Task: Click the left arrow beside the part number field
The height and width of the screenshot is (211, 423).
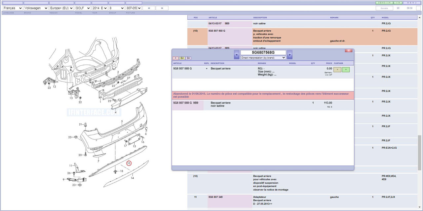Action: pyautogui.click(x=237, y=54)
